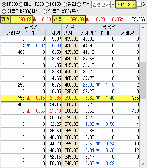Sort by call-side 대비 column header
Viewport: 147px width, 168px height.
[35, 33]
